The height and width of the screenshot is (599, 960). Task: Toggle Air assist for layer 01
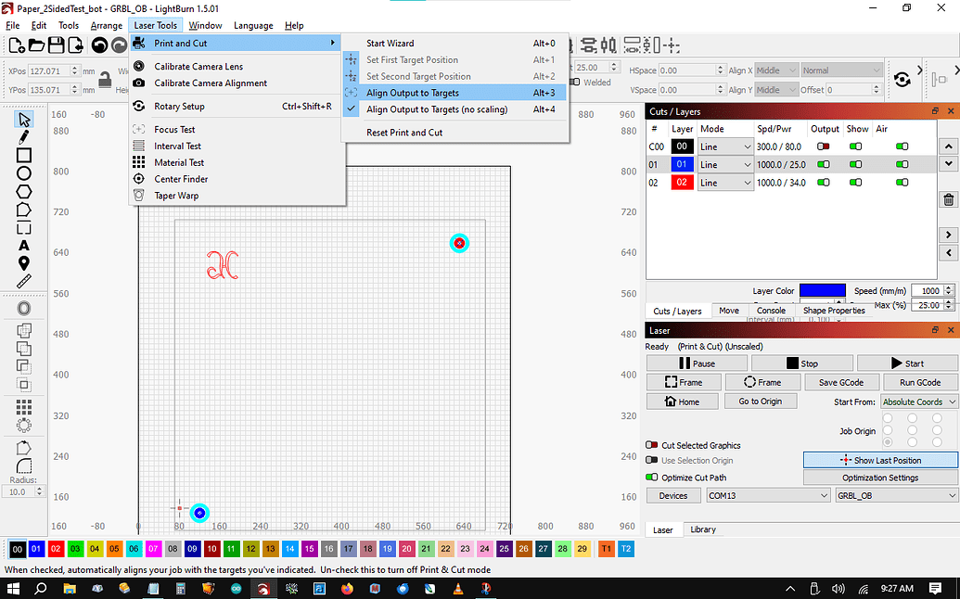(x=902, y=165)
